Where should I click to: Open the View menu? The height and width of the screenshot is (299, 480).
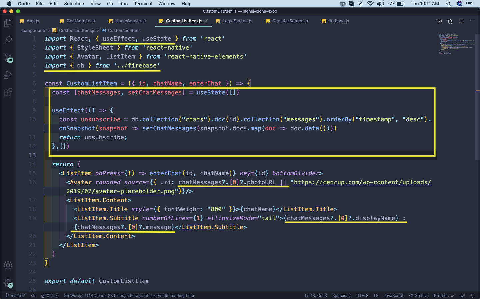pos(95,4)
